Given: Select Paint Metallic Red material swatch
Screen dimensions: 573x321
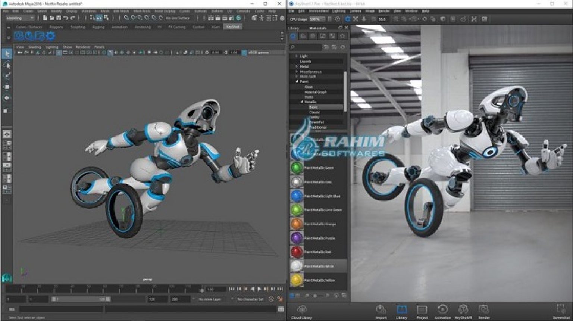Looking at the screenshot, I should coord(297,252).
